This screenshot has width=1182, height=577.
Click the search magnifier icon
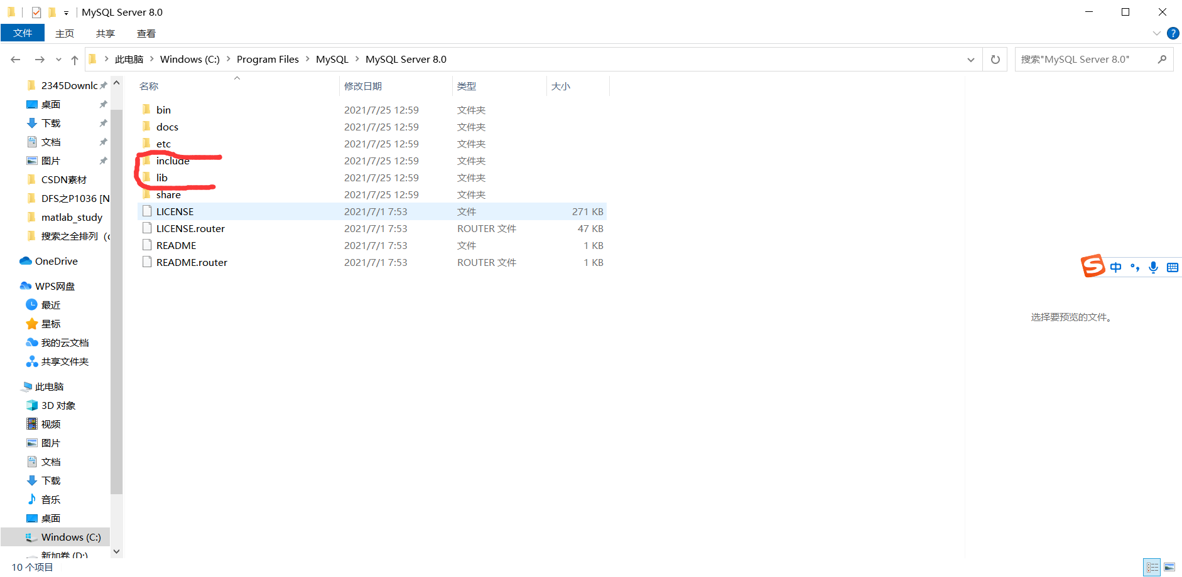click(x=1162, y=60)
